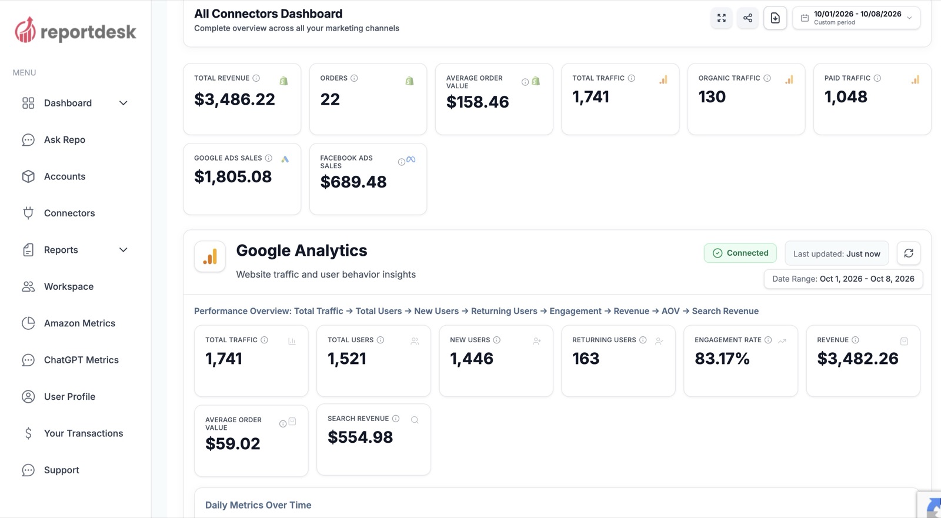
Task: Open Your Transactions page
Action: tap(84, 433)
